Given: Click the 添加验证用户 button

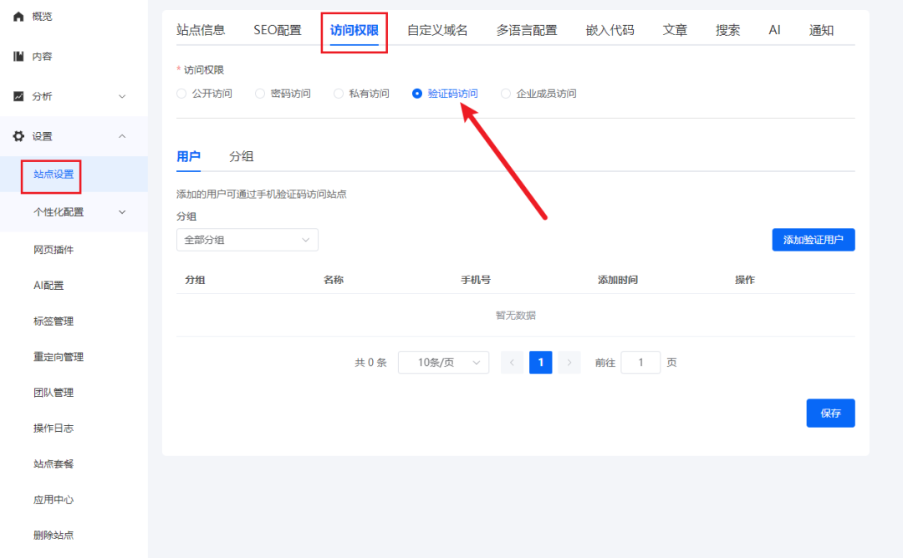Looking at the screenshot, I should pos(813,240).
